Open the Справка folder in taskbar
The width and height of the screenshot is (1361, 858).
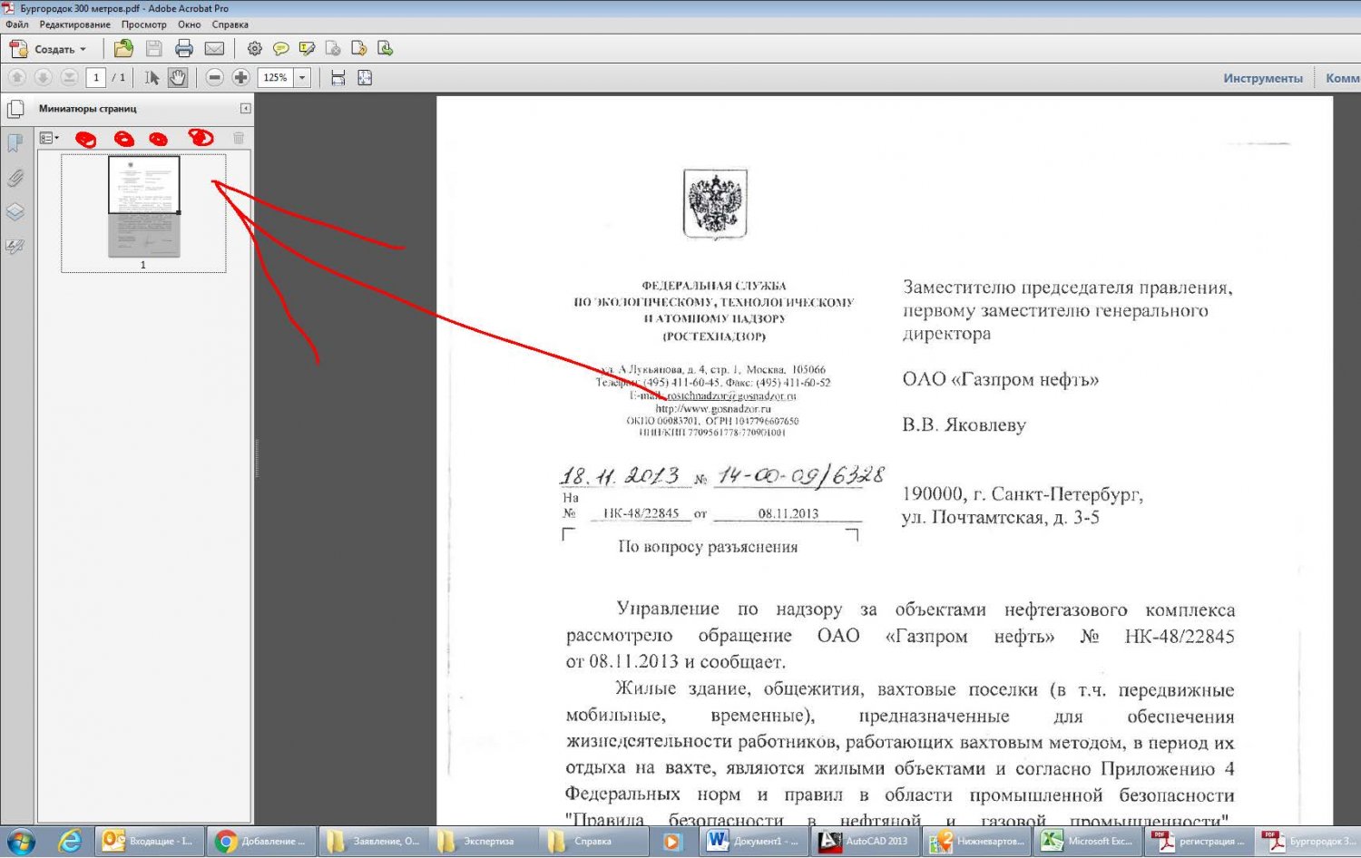pyautogui.click(x=595, y=841)
